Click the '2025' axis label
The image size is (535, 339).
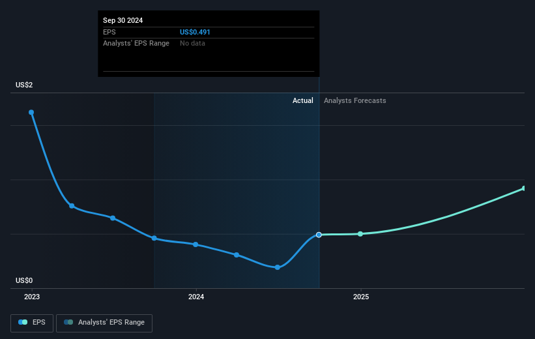pyautogui.click(x=361, y=297)
